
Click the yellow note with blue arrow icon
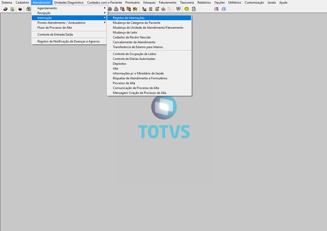click(x=157, y=9)
